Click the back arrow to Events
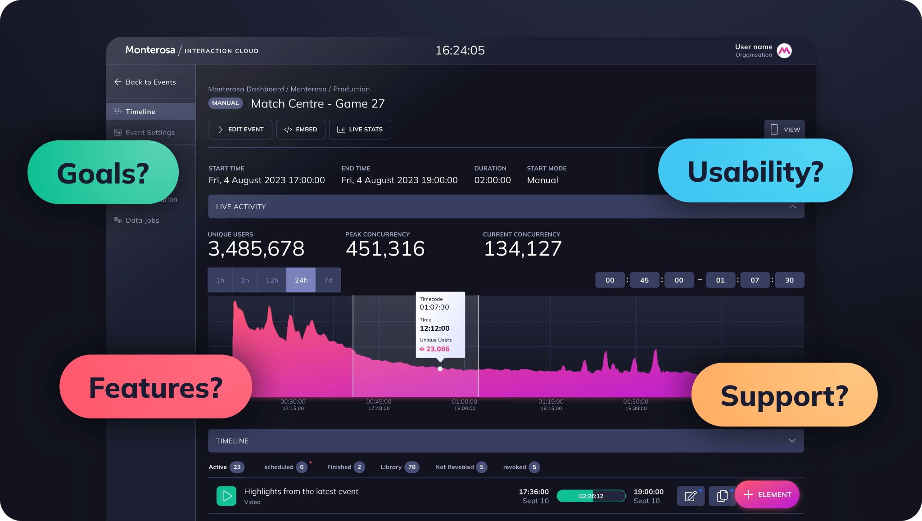This screenshot has width=922, height=521. click(118, 82)
